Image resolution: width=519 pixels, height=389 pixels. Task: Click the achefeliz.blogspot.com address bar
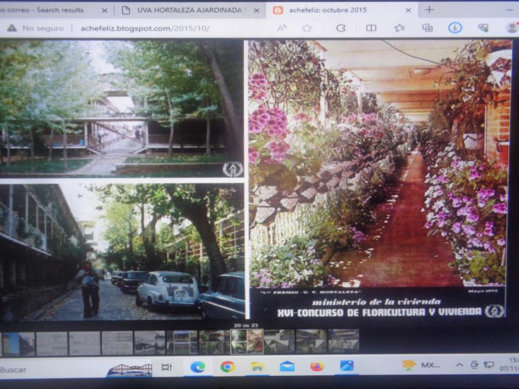146,29
